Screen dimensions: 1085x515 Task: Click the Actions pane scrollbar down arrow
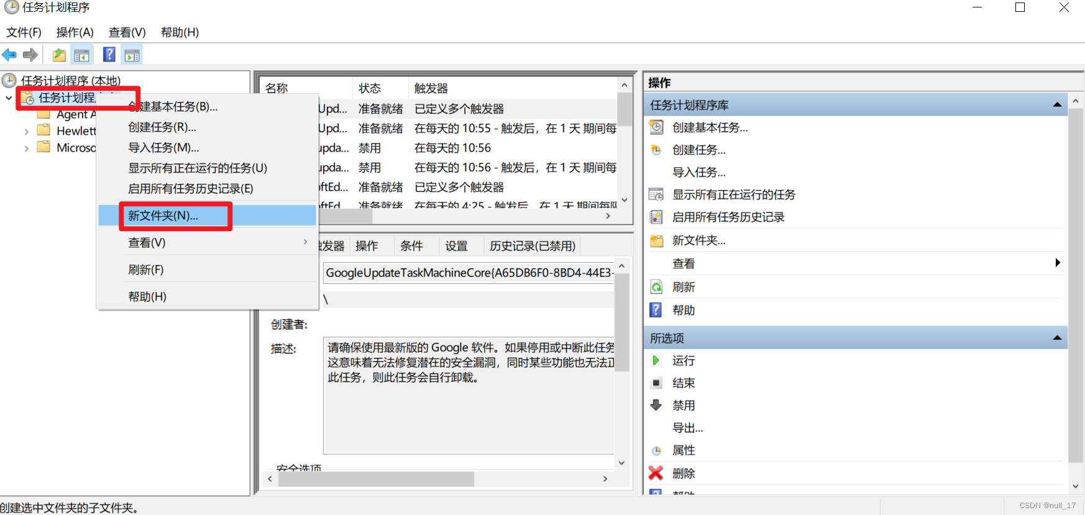point(1076,486)
